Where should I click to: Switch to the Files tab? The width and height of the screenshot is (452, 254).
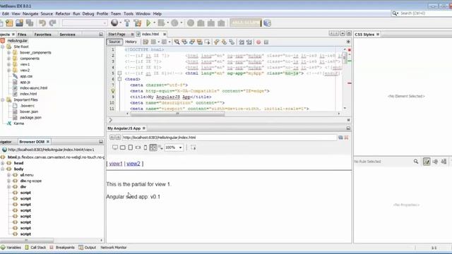point(22,35)
